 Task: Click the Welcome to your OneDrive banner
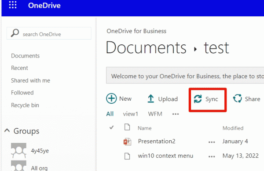pos(185,75)
